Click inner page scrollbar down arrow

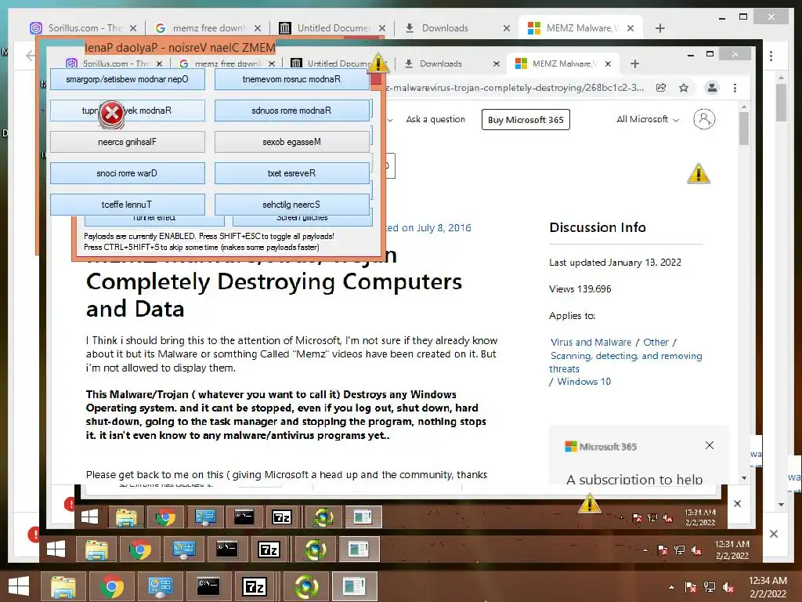coord(744,477)
